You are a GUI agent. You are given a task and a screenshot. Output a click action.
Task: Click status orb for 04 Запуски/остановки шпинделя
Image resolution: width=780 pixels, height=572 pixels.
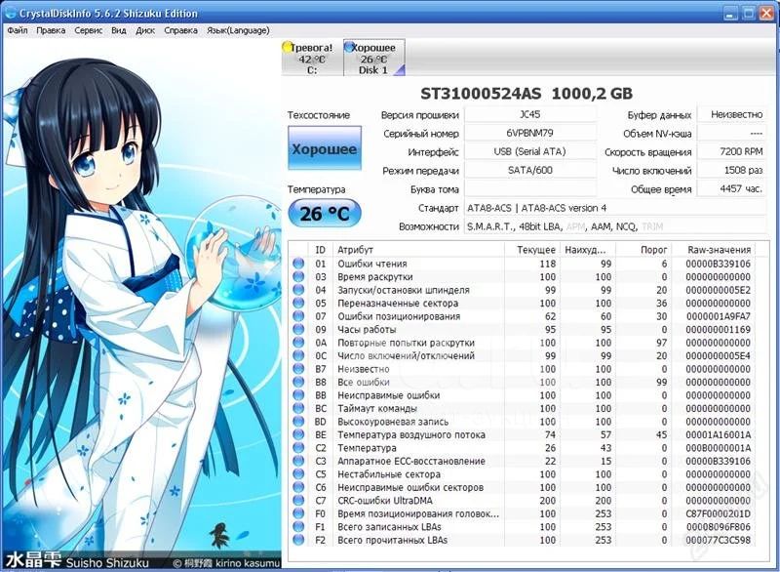point(298,290)
